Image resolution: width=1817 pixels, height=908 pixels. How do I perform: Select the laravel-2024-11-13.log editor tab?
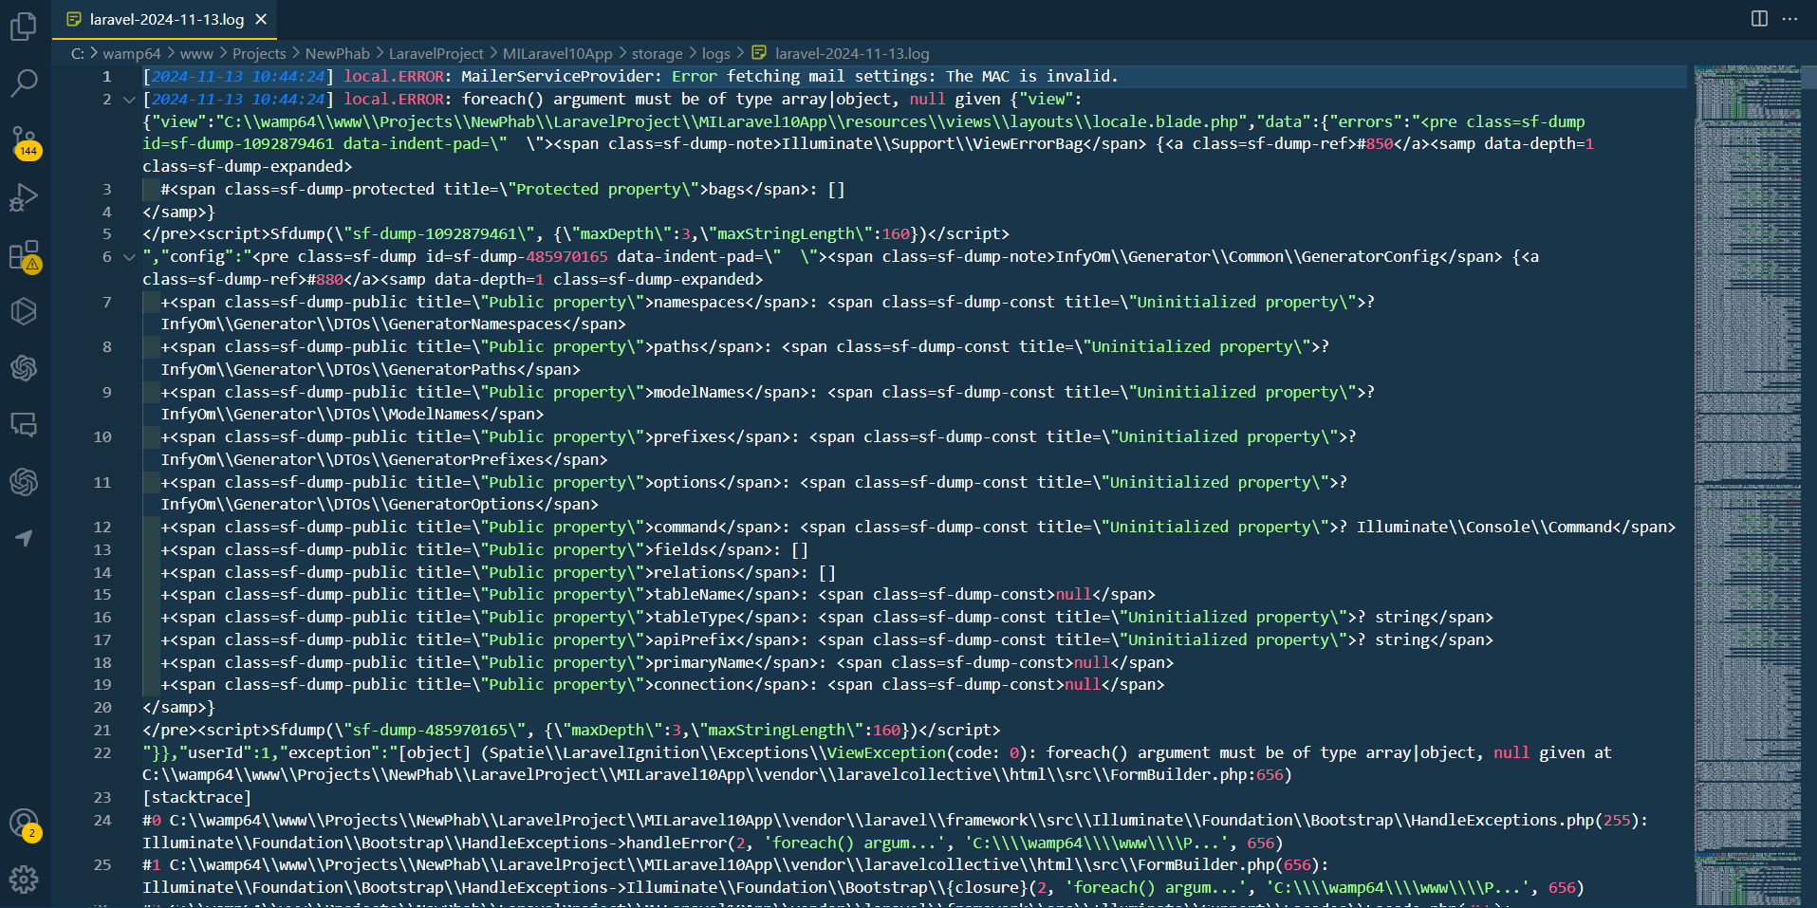click(x=165, y=19)
